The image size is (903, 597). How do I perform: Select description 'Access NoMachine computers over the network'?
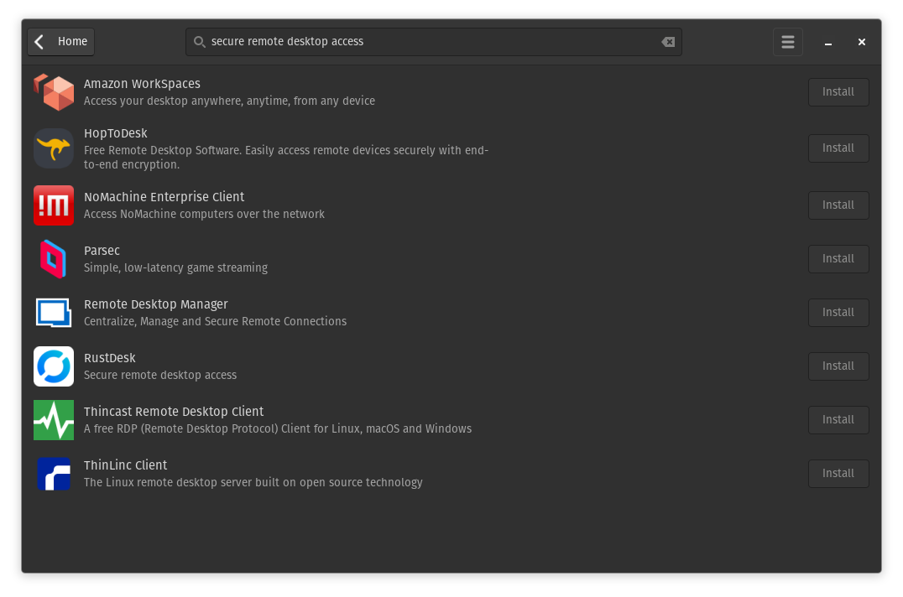click(205, 214)
